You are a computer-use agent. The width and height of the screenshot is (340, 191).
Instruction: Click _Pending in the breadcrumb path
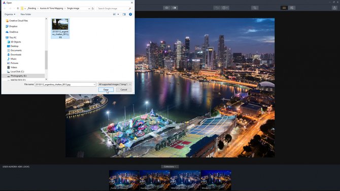click(x=31, y=9)
